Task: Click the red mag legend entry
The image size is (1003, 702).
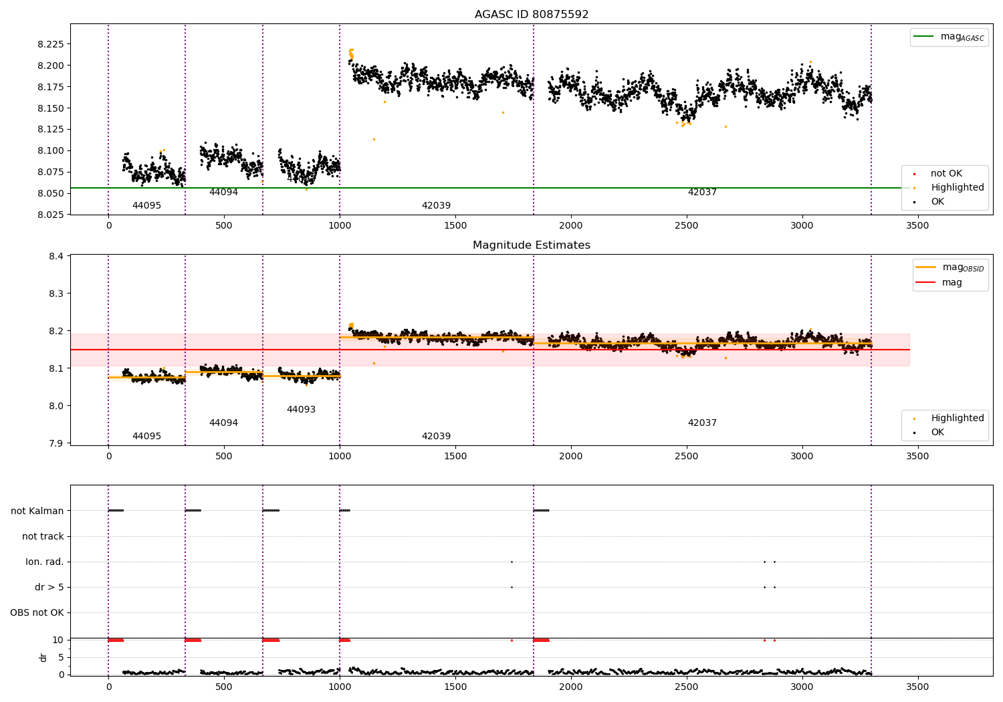Action: click(x=939, y=283)
